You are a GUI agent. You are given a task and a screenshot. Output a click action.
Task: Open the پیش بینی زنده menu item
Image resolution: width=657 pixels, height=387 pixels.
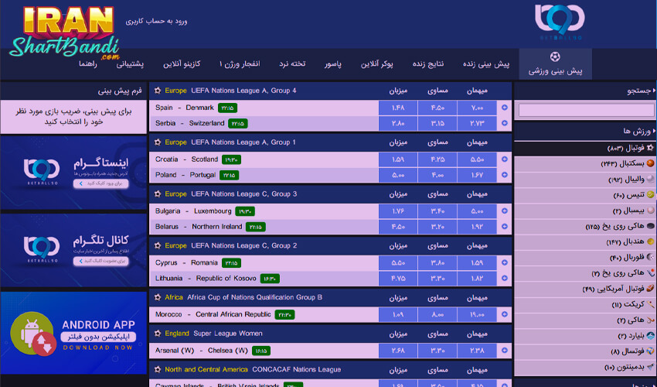pyautogui.click(x=486, y=63)
